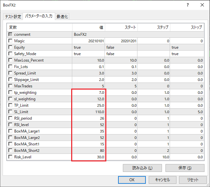Edit the TP_Limit value 25.0

click(x=88, y=105)
